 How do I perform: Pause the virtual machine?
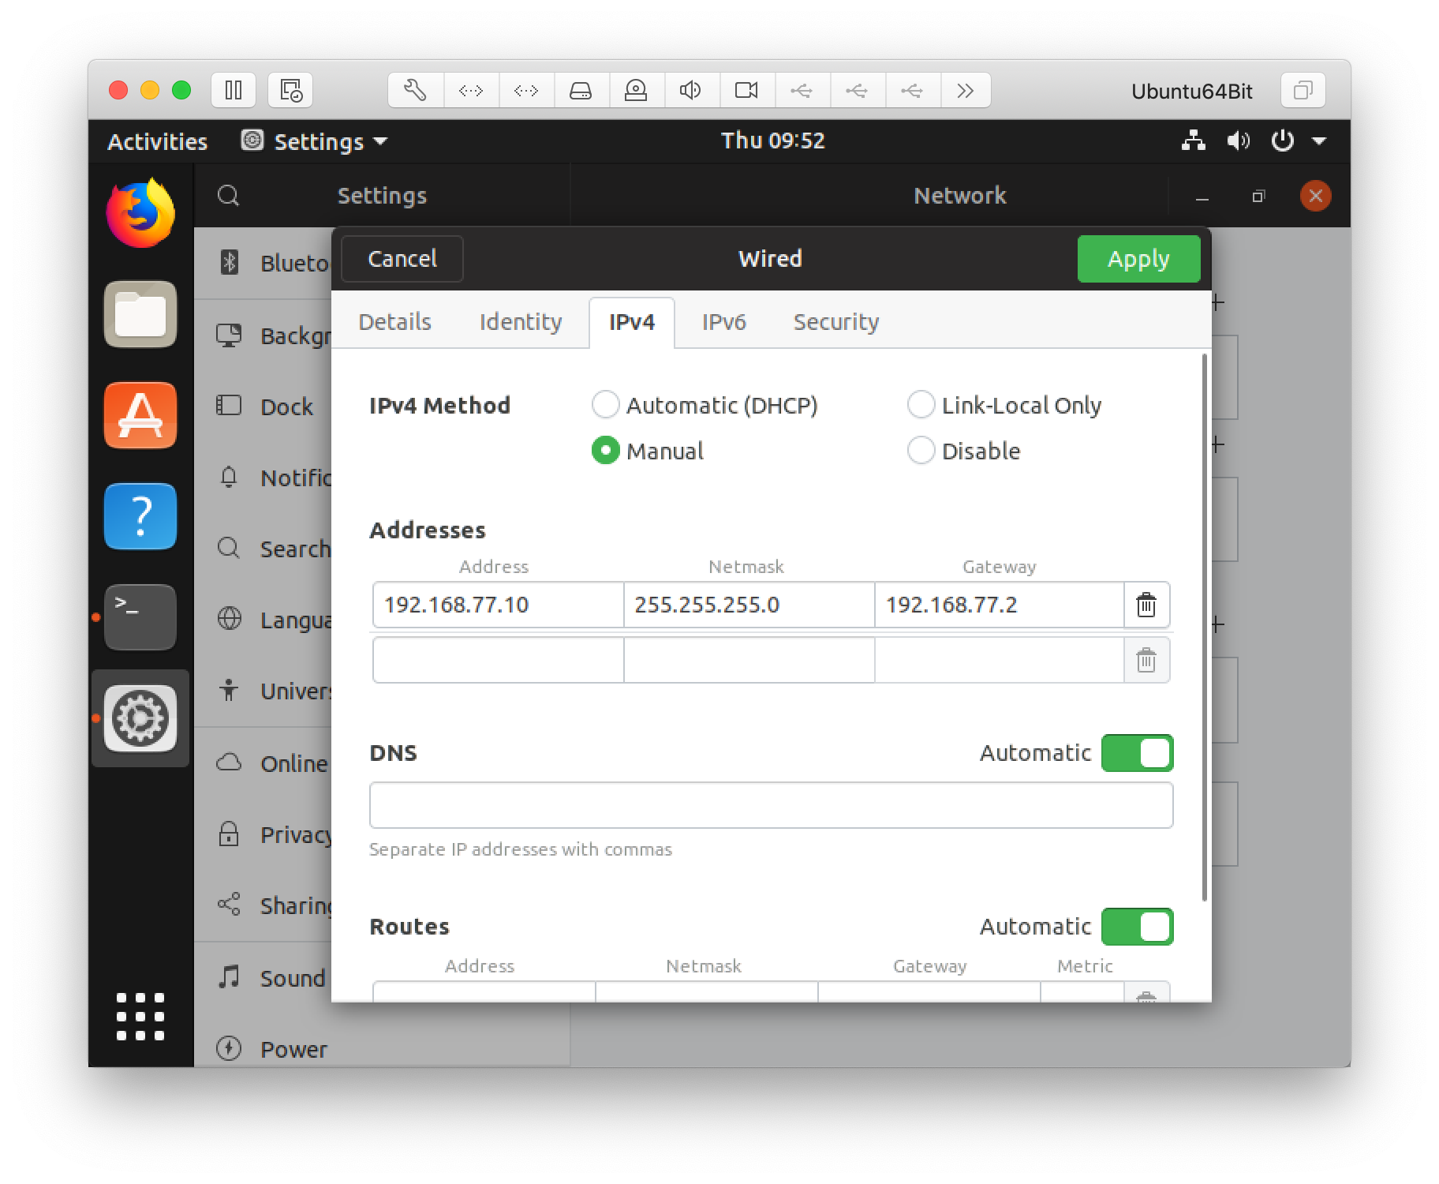234,91
